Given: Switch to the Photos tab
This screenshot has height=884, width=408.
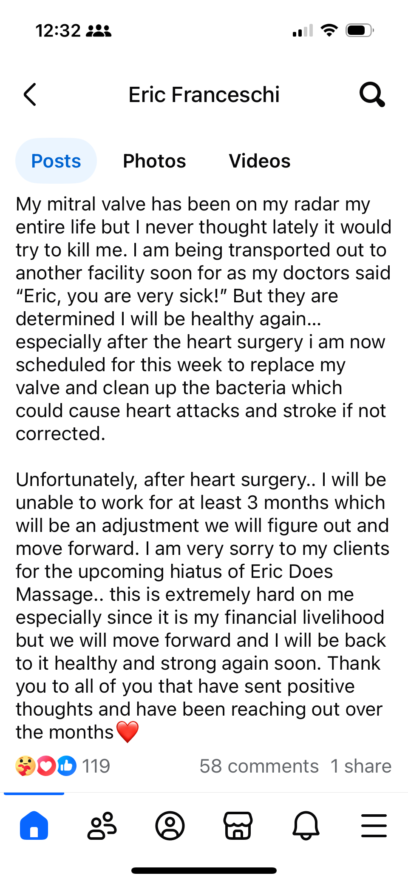Looking at the screenshot, I should (154, 161).
